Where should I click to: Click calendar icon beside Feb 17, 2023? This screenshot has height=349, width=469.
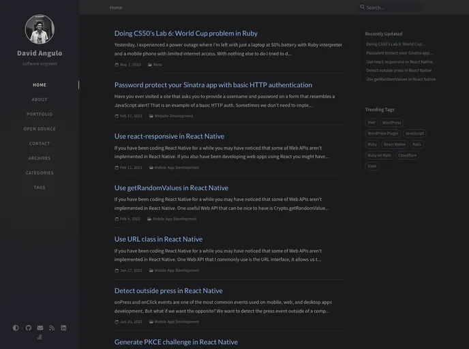pyautogui.click(x=117, y=116)
